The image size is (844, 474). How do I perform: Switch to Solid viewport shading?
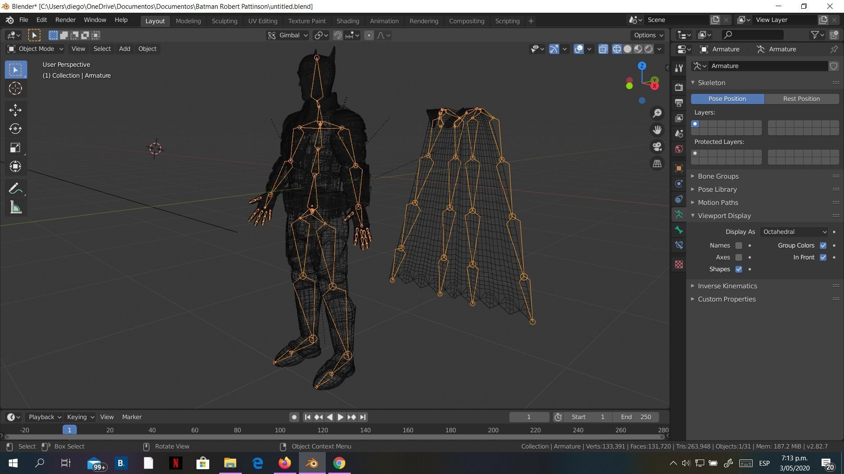click(627, 49)
